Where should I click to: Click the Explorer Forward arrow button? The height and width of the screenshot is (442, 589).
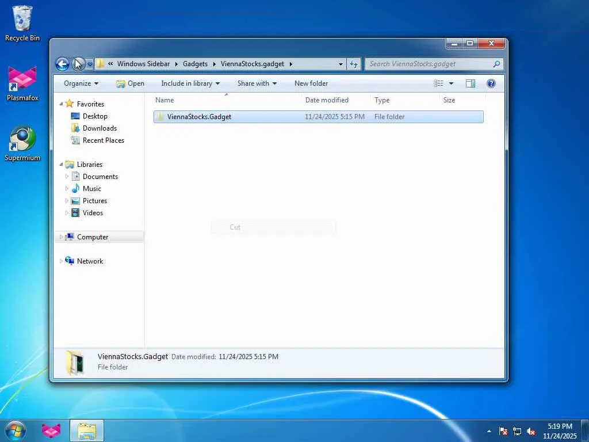coord(78,64)
